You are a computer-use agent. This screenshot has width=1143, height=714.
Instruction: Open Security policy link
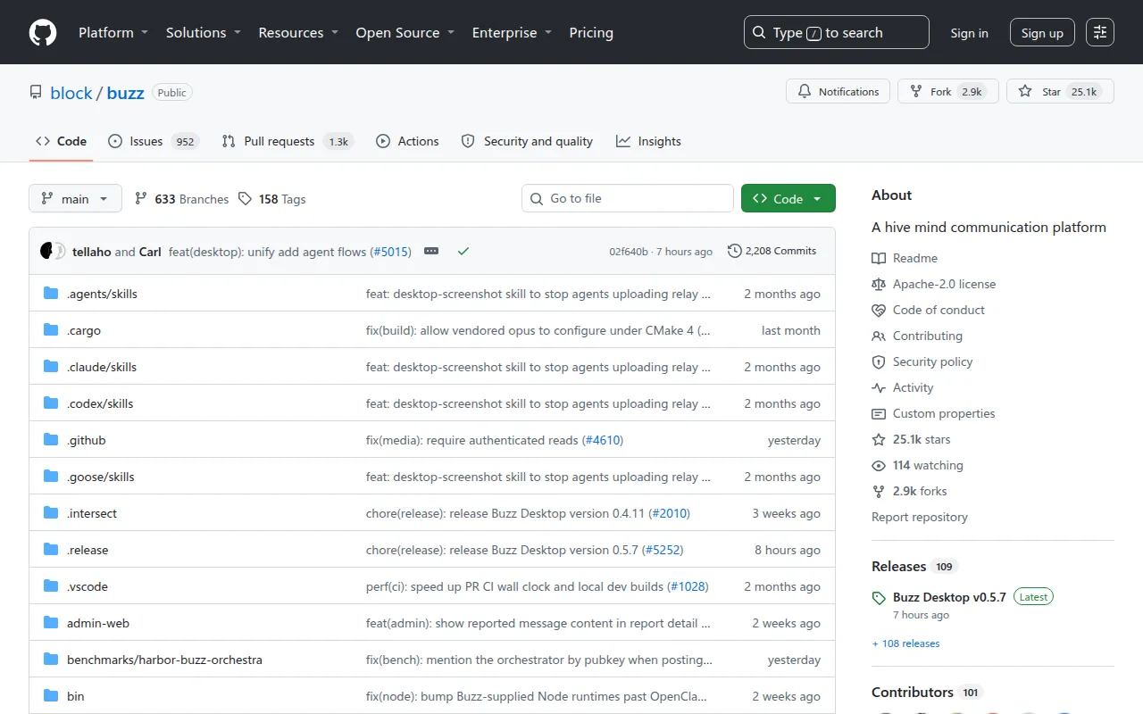pos(922,361)
